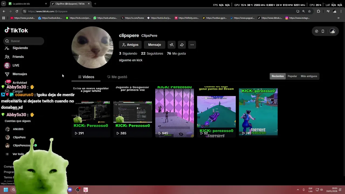345x194 pixels.
Task: Open the x.com/home bookmark
Action: (133, 18)
